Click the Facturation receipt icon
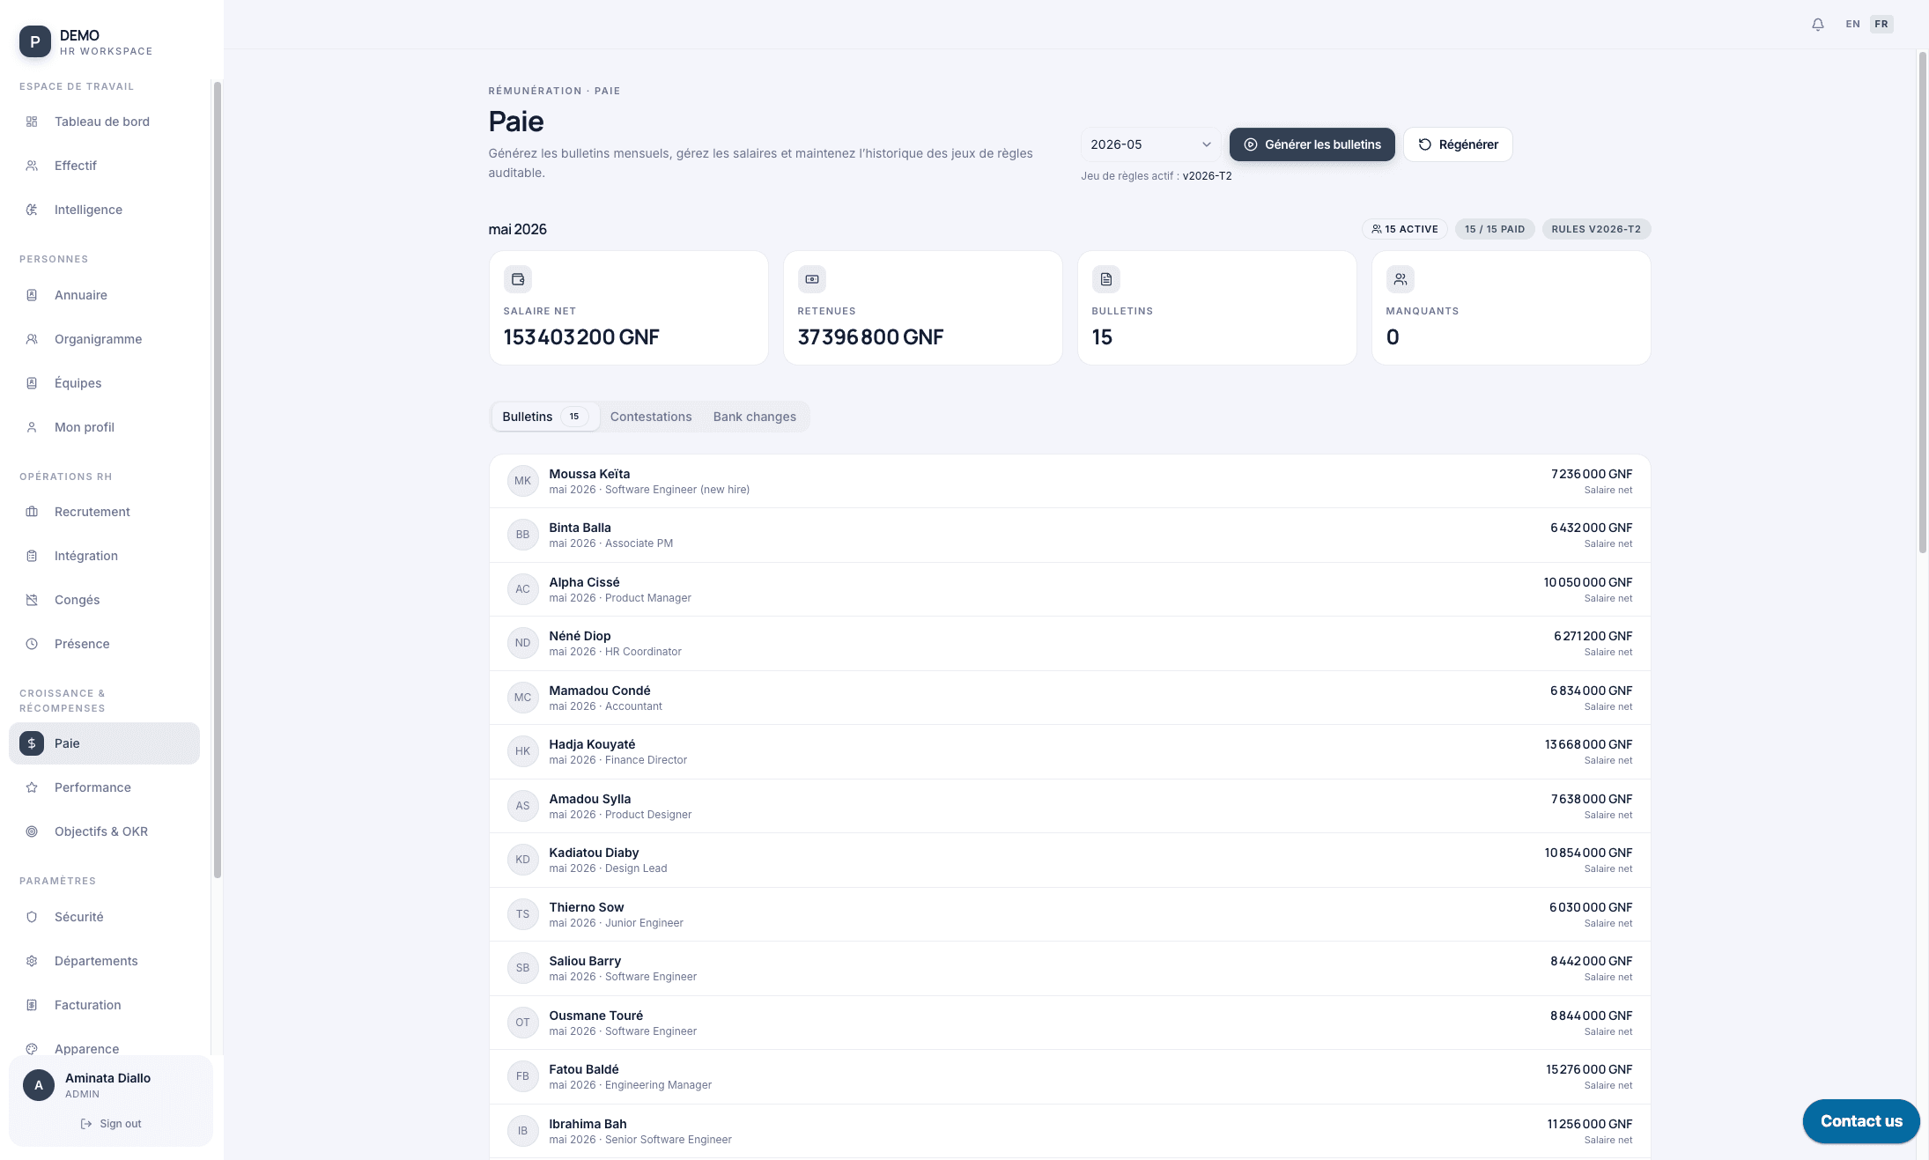Screen dimensions: 1929x1160 pos(32,1005)
